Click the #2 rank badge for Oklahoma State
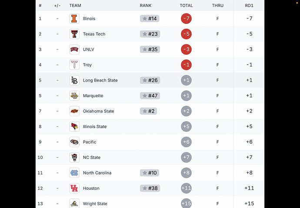 point(148,111)
